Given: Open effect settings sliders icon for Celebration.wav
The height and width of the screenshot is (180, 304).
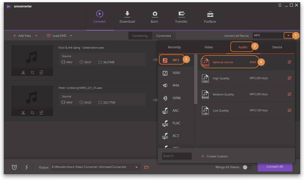Looking at the screenshot, I should pos(41,72).
